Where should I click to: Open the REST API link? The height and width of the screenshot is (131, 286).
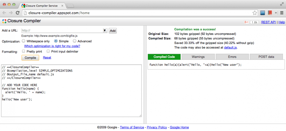[x=268, y=22]
